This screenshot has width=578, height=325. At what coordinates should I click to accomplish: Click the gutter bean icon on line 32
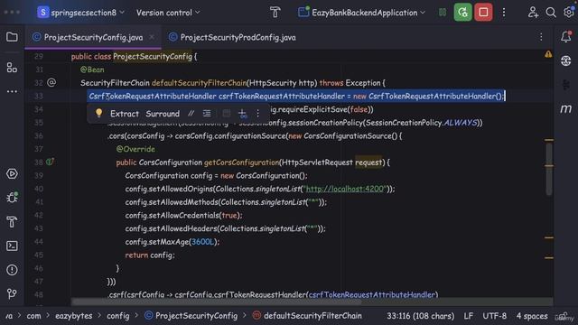click(51, 82)
